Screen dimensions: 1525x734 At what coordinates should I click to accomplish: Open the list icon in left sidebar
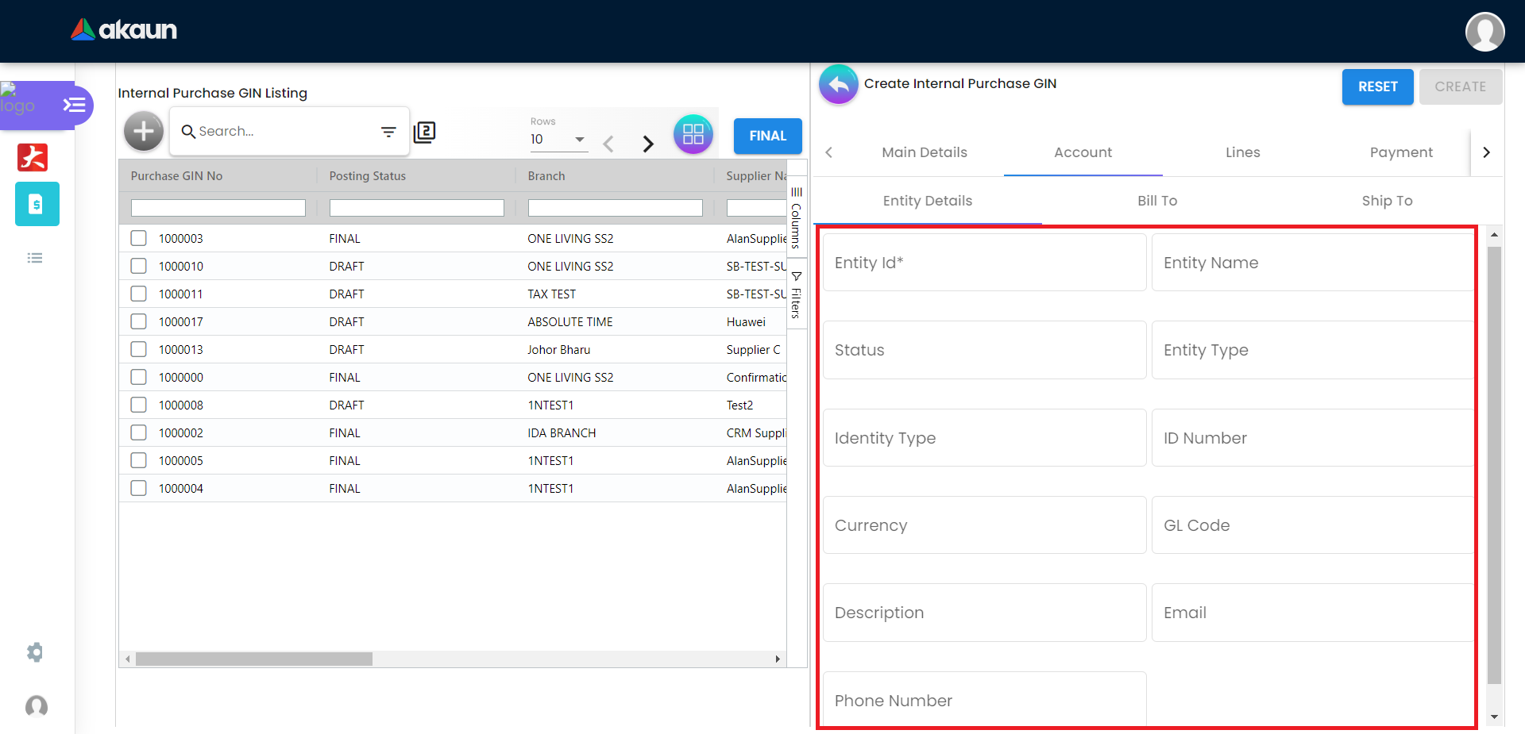click(35, 258)
